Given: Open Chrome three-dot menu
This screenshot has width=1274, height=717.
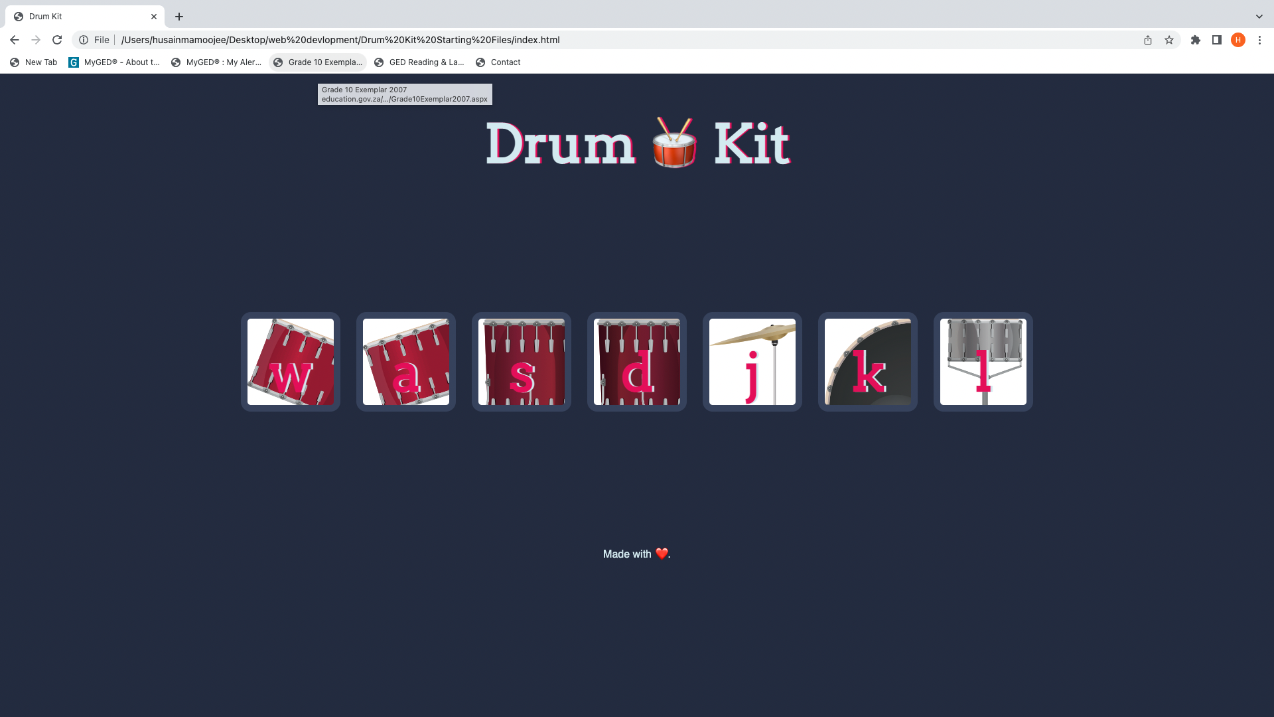Looking at the screenshot, I should (x=1259, y=40).
